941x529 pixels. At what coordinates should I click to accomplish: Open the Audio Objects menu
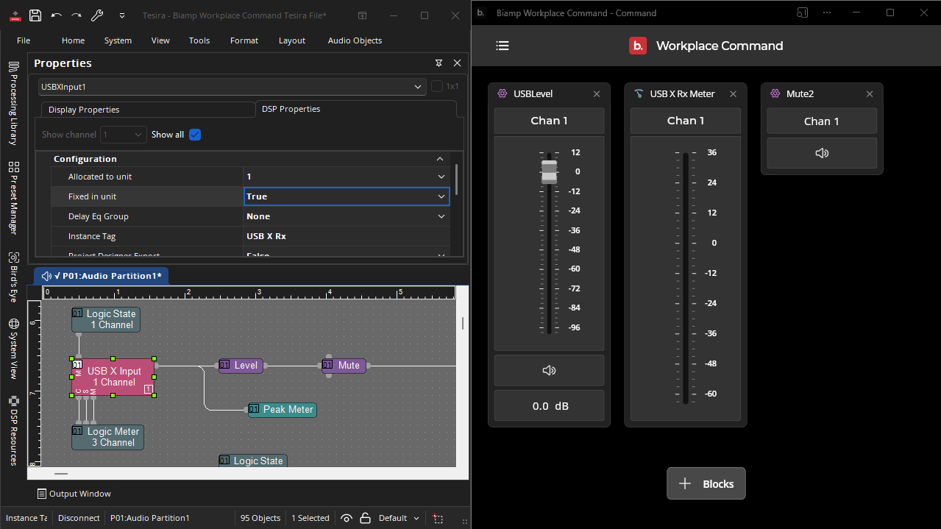[x=355, y=40]
